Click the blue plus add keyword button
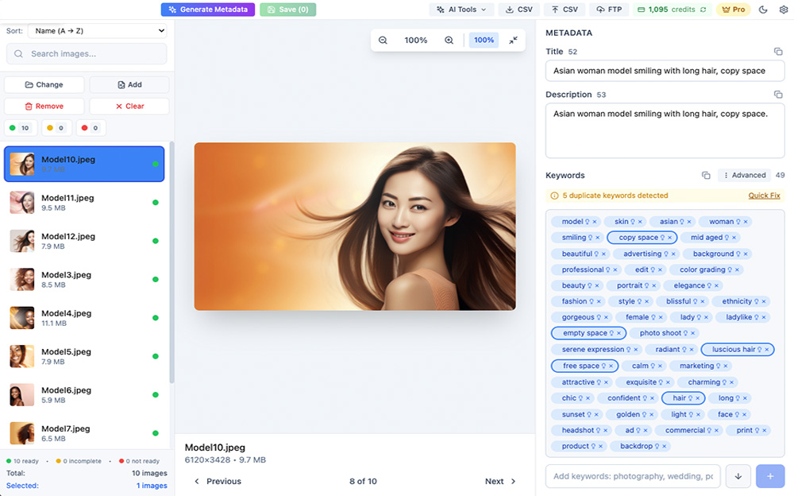Image resolution: width=794 pixels, height=496 pixels. pos(770,476)
